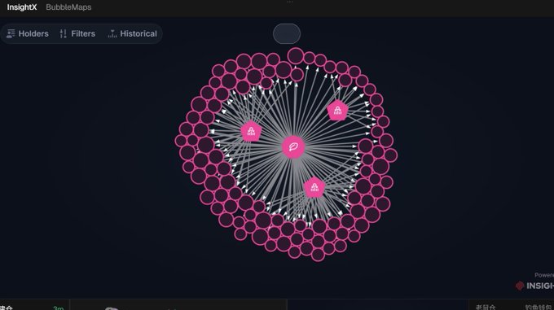Open the Holders panel
Viewport: 554px width, 310px height.
click(28, 33)
